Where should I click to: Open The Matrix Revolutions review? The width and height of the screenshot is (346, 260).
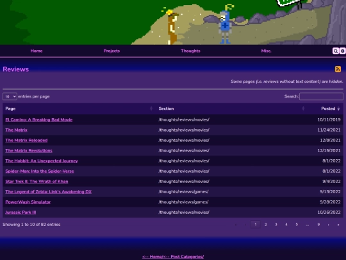pos(29,151)
